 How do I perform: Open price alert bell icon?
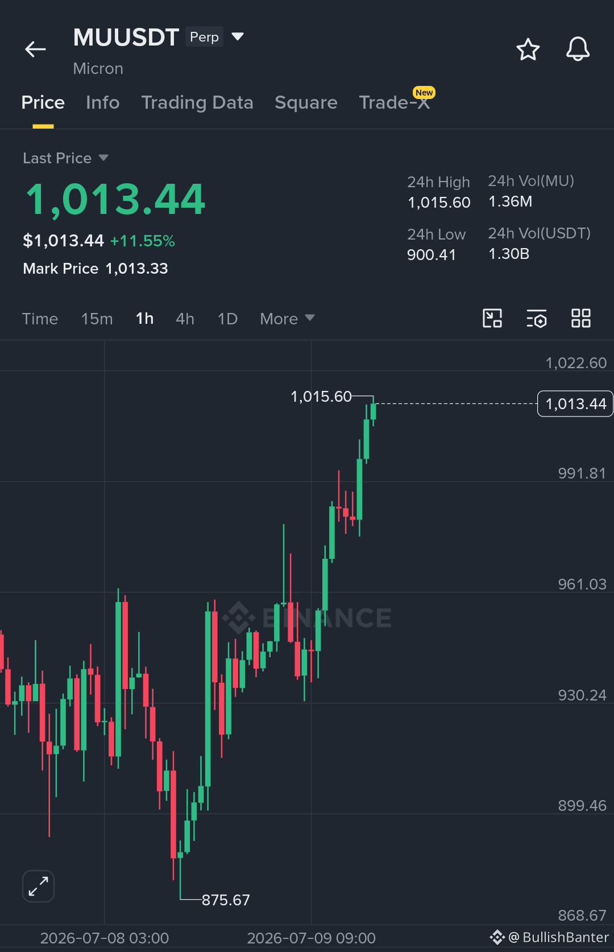[578, 50]
